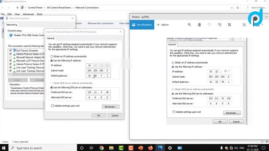
Task: Toggle Internet Protocol Version 6 checkbox
Action: click(x=11, y=64)
